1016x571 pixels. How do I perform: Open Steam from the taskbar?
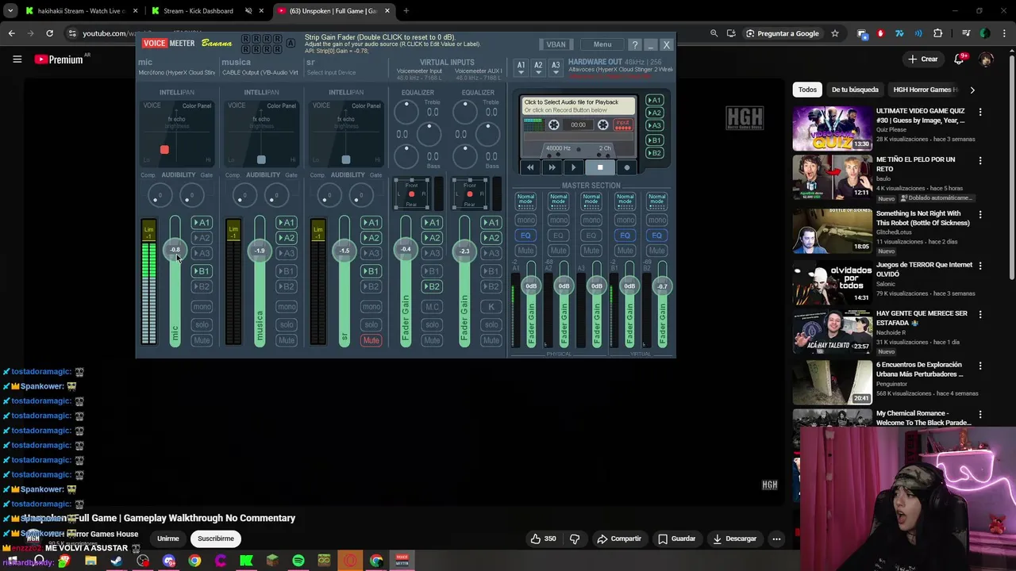point(117,561)
